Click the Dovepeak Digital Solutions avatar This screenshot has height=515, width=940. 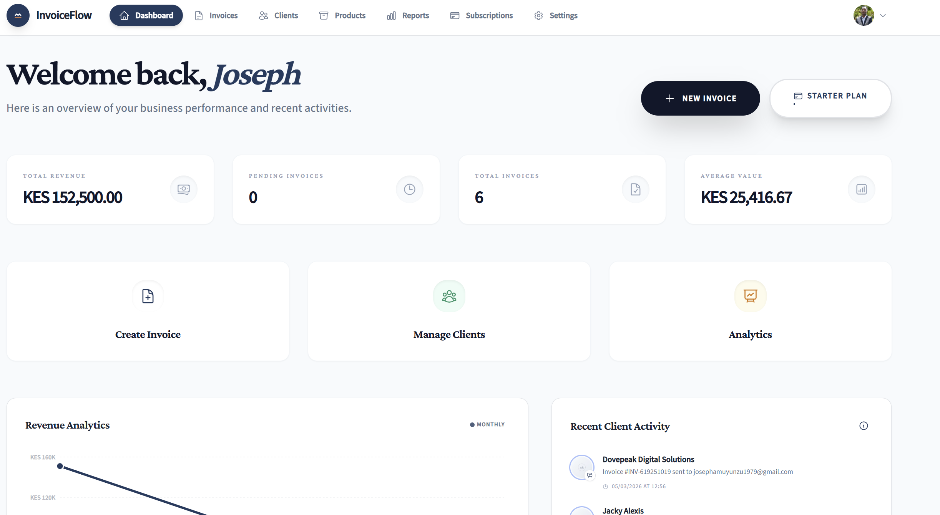tap(581, 467)
